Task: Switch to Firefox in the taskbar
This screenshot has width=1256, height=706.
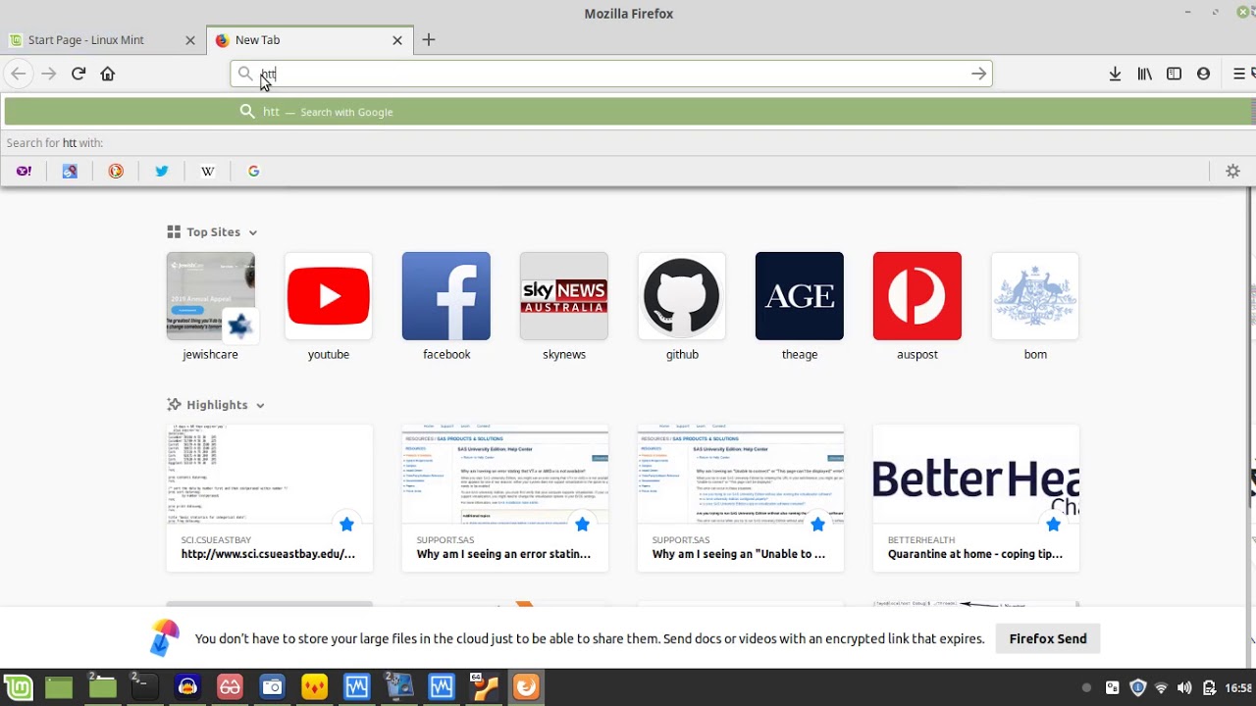Action: click(526, 687)
